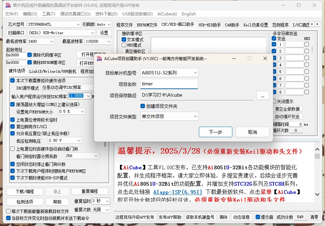Switch to the 程序文件 tab

(x=124, y=25)
